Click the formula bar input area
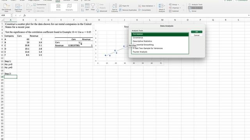250x140 pixels. pyautogui.click(x=137, y=16)
